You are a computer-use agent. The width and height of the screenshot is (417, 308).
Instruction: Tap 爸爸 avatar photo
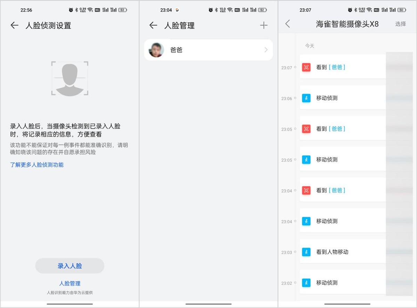pyautogui.click(x=156, y=50)
